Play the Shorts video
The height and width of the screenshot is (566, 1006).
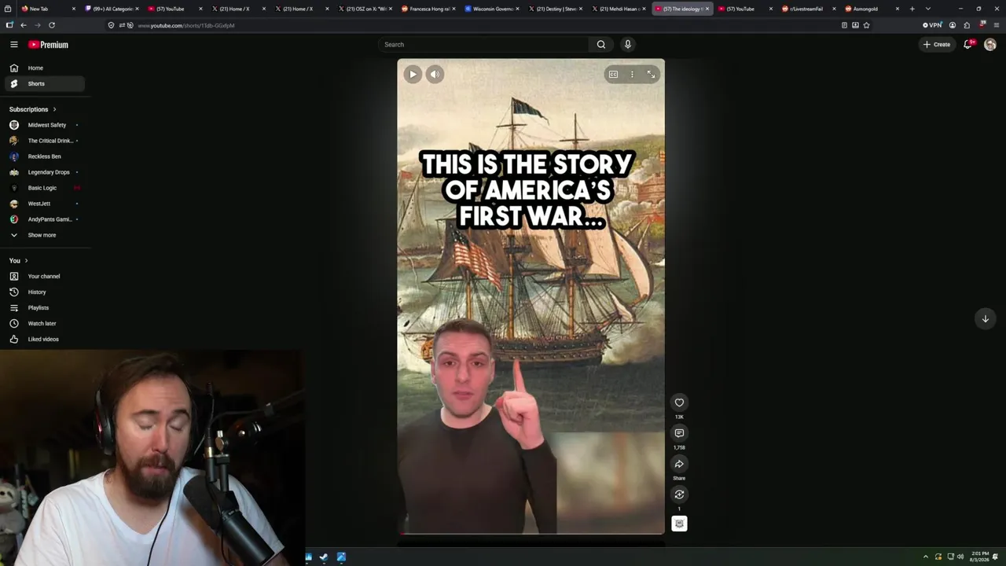click(x=413, y=75)
